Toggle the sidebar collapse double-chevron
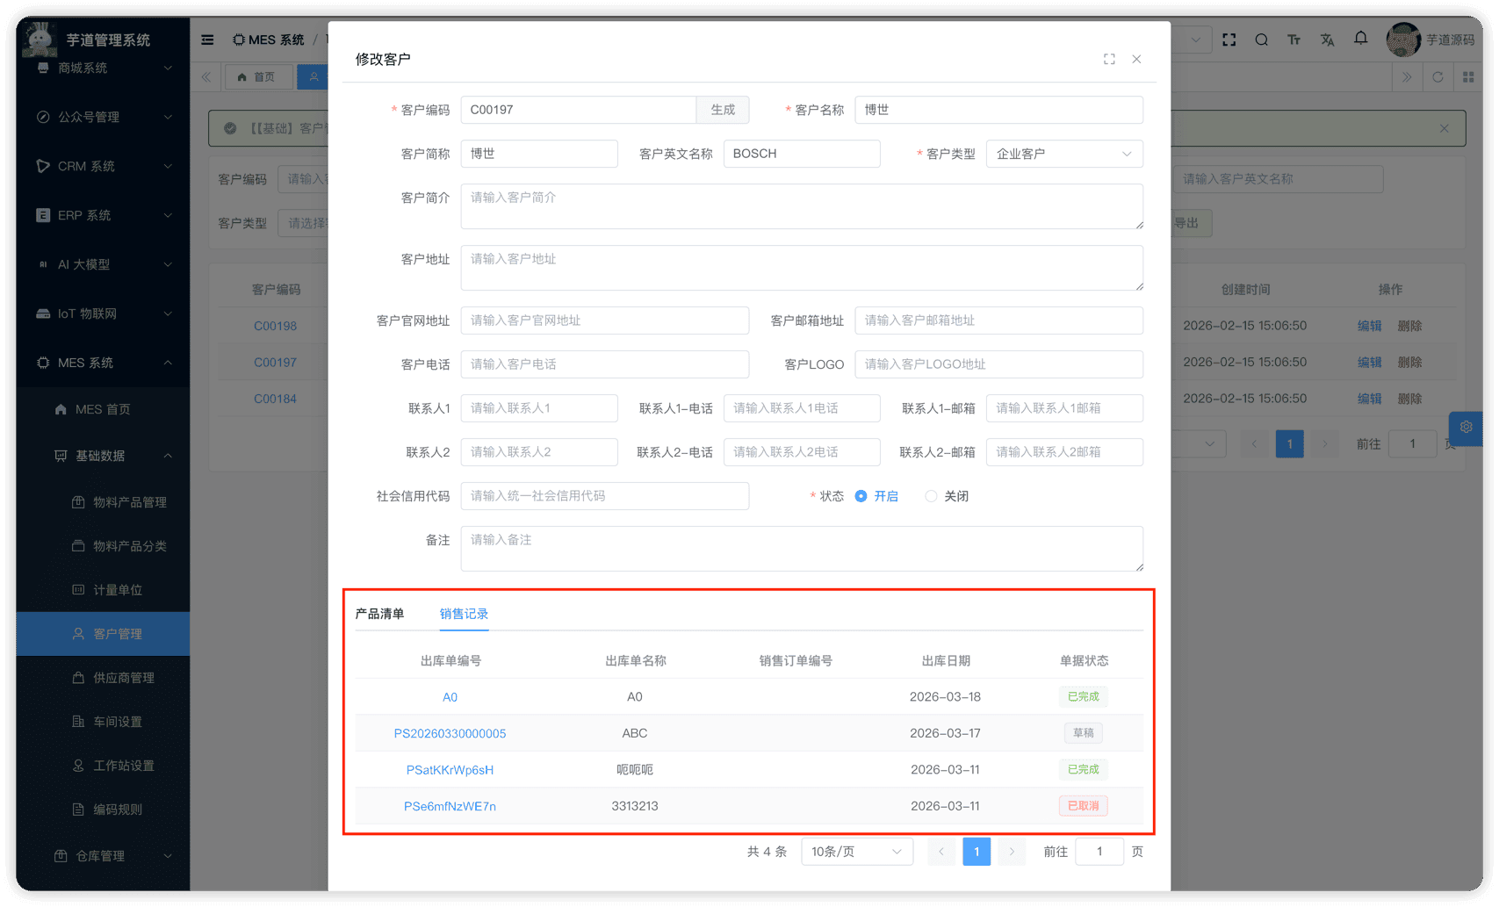 [x=205, y=76]
